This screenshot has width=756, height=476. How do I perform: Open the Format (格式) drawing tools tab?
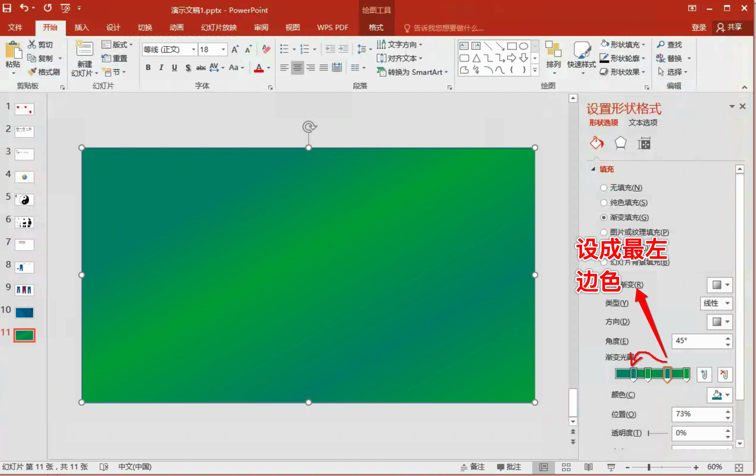tap(376, 27)
